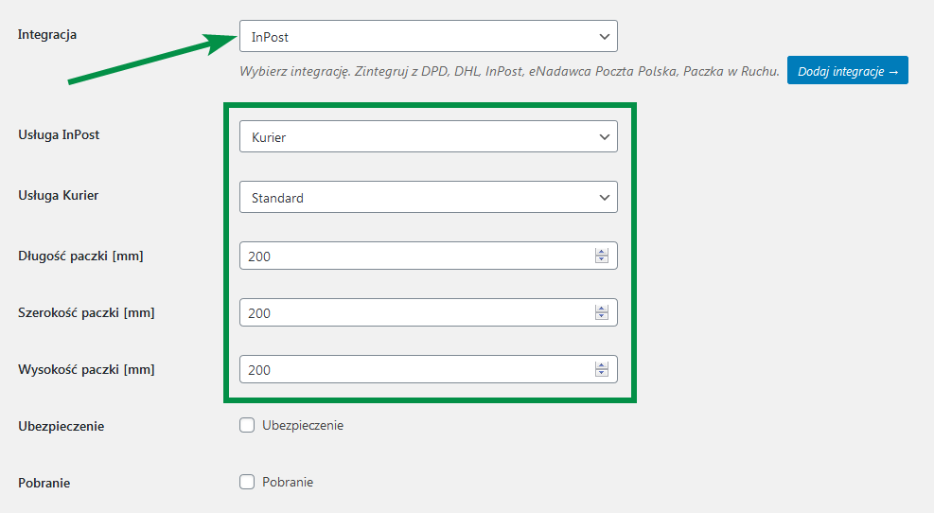Decrease Długość paczki with the down arrow
The height and width of the screenshot is (513, 934).
602,259
